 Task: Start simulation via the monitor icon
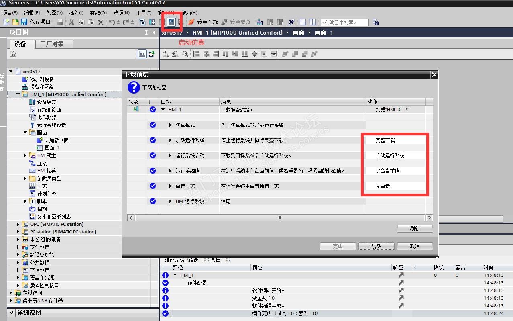tap(171, 22)
